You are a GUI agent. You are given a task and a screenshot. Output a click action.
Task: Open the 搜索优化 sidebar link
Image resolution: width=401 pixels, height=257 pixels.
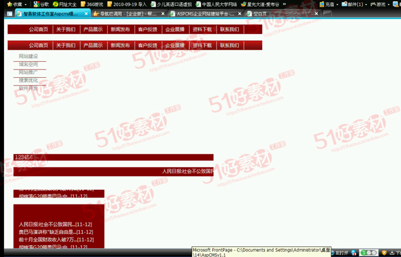pos(28,80)
